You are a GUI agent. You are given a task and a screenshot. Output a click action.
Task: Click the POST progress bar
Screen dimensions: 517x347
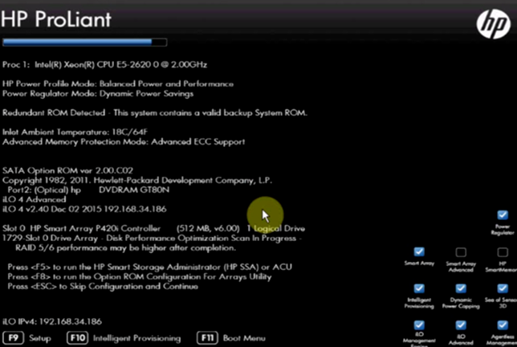pyautogui.click(x=85, y=43)
